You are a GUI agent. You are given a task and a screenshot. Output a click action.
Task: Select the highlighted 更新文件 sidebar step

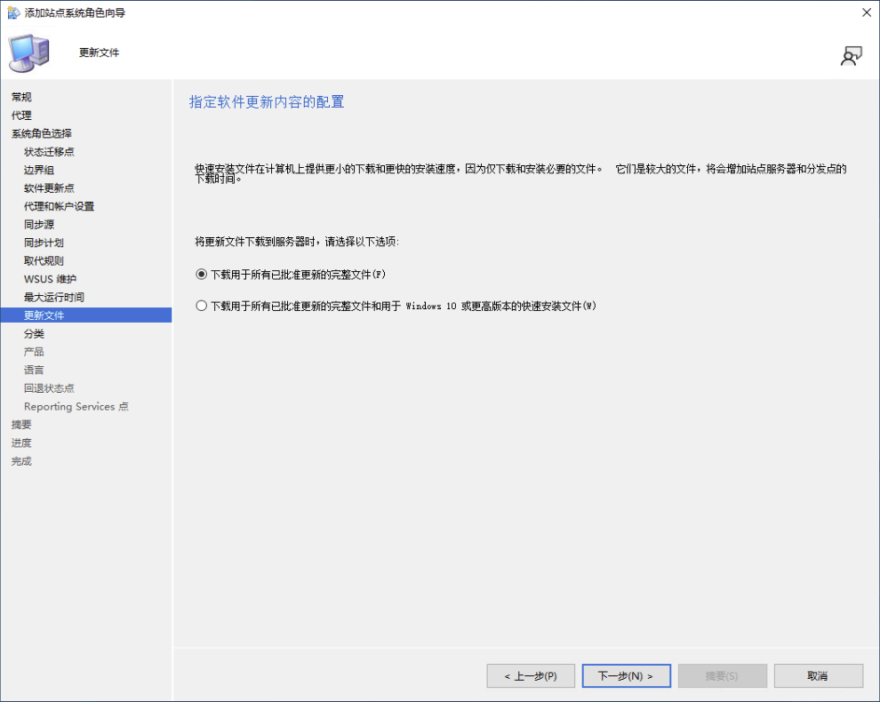pos(86,315)
